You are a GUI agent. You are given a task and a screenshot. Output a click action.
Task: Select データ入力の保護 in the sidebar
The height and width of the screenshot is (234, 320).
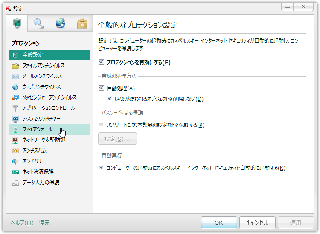pos(49,183)
